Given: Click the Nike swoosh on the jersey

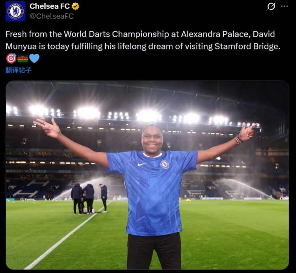Looking at the screenshot, I should pyautogui.click(x=142, y=164).
